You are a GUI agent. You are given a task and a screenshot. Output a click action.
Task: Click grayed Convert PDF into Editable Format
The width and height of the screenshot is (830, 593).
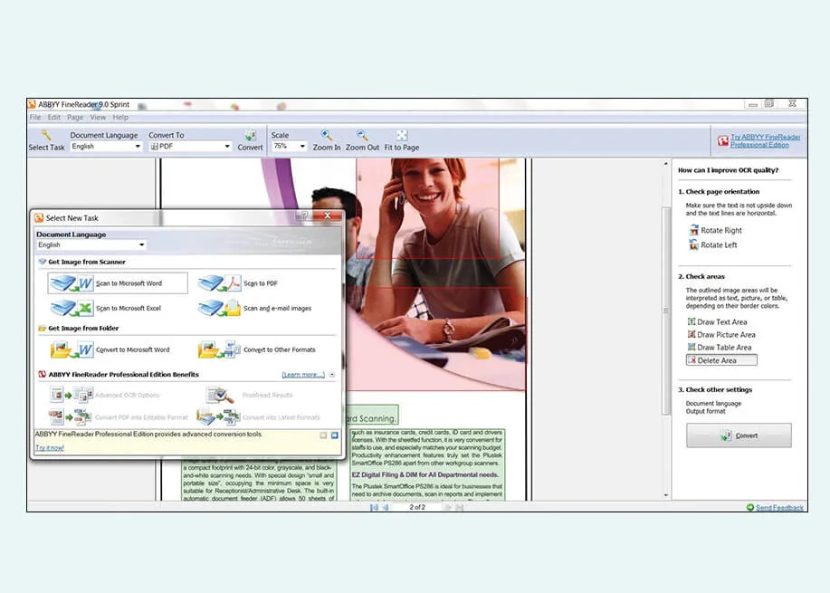118,417
